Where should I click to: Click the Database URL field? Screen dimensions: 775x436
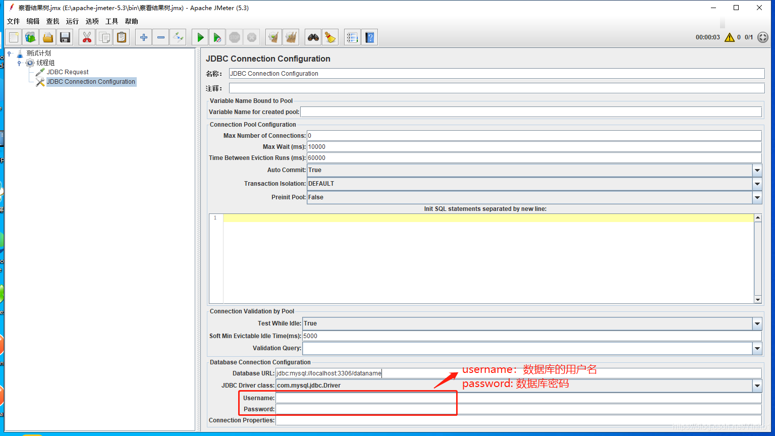tap(518, 373)
